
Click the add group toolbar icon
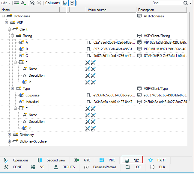click(16, 3)
